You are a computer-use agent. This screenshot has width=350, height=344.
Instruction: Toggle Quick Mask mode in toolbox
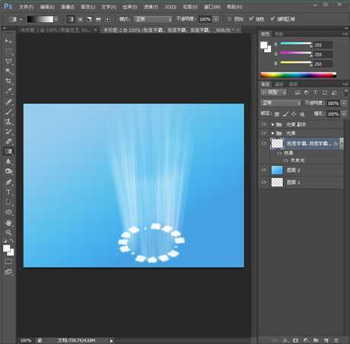8,261
